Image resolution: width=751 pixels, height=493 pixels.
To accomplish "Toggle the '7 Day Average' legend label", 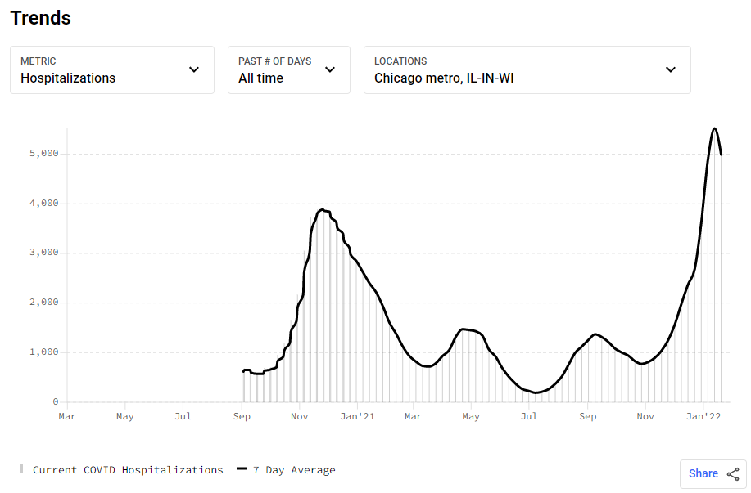I will pyautogui.click(x=294, y=470).
